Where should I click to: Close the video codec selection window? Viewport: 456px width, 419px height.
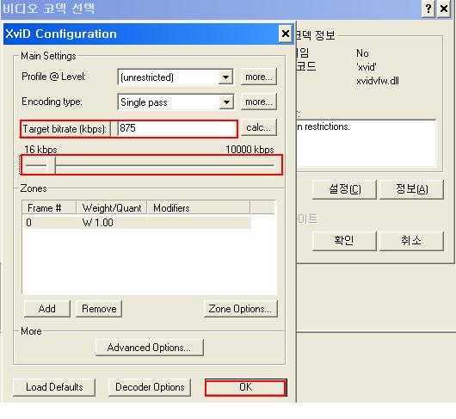pyautogui.click(x=444, y=9)
